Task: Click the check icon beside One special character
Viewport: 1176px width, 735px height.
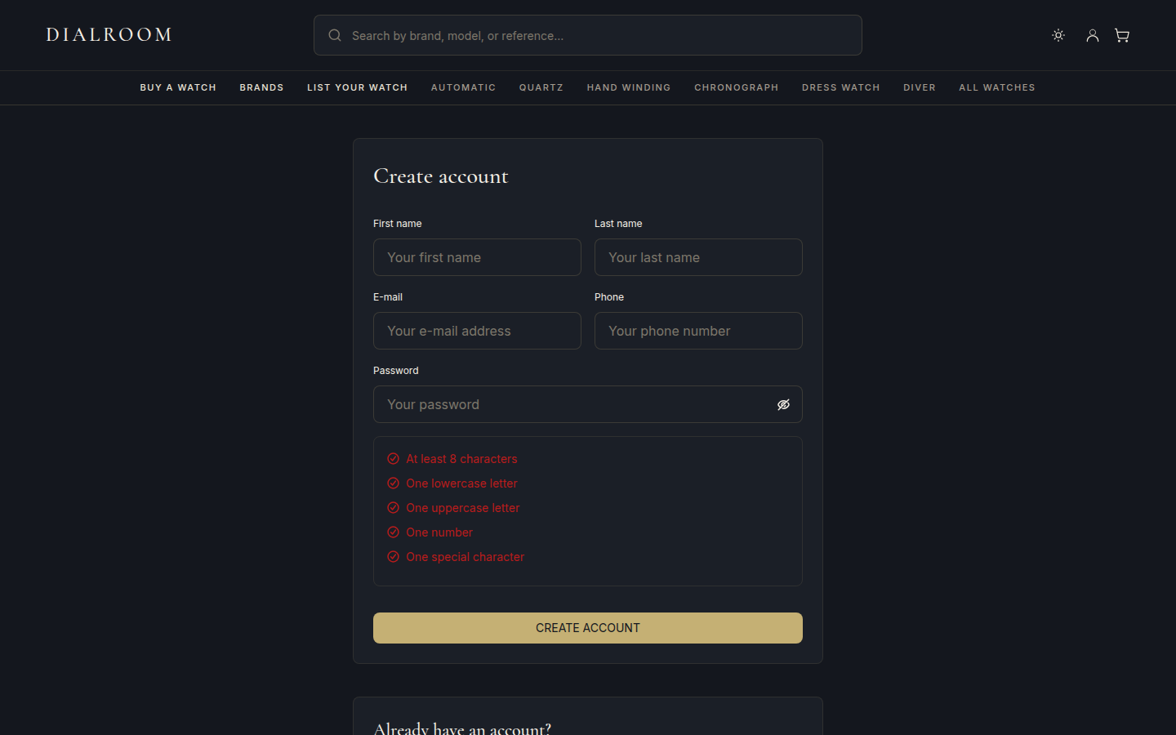Action: click(x=393, y=557)
